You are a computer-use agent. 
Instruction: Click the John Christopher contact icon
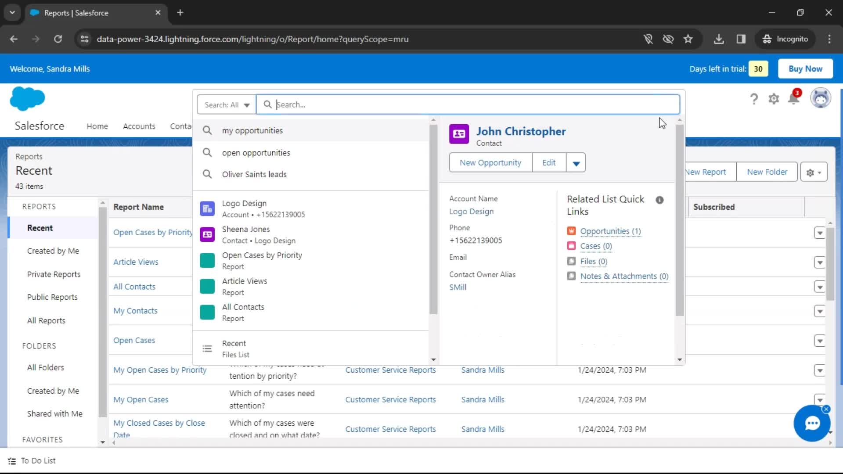[x=459, y=134]
